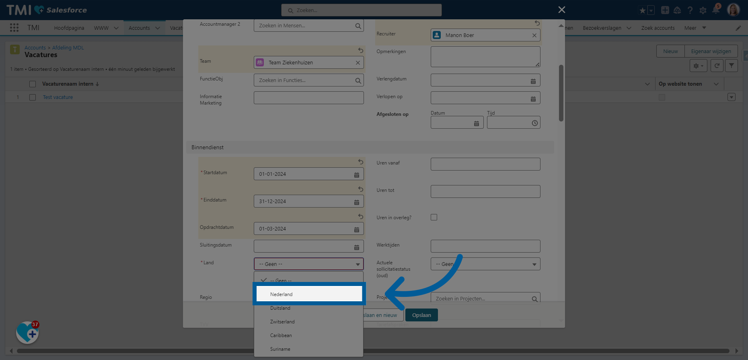Open the Sluitingsdatum calendar picker
The image size is (748, 360).
(x=356, y=247)
